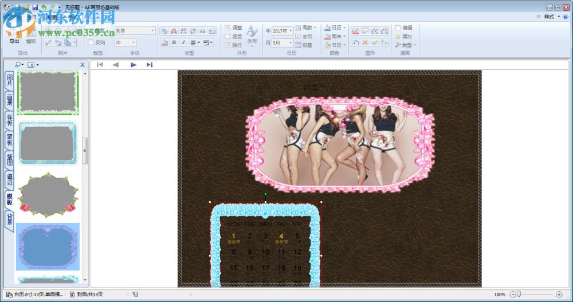573x302 pixels.
Task: Click the 导出 export button
Action: (14, 36)
